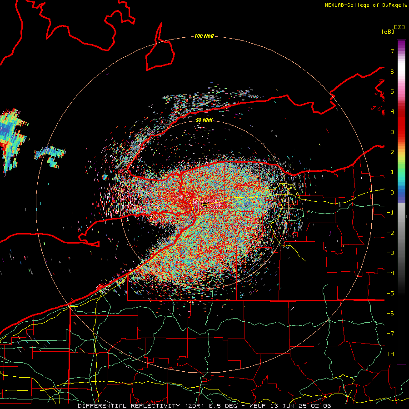The width and height of the screenshot is (409, 409).
Task: Click the -1 scale value
Action: coord(390,213)
